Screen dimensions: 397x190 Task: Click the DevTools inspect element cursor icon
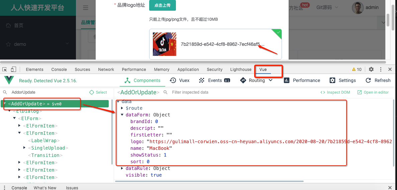point(5,69)
